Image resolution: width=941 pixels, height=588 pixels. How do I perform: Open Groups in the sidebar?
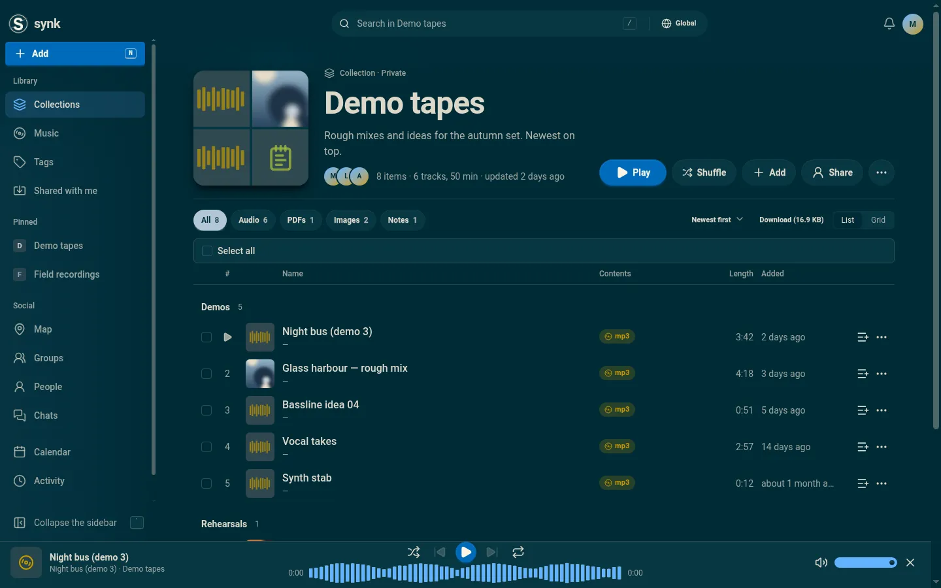(75, 358)
